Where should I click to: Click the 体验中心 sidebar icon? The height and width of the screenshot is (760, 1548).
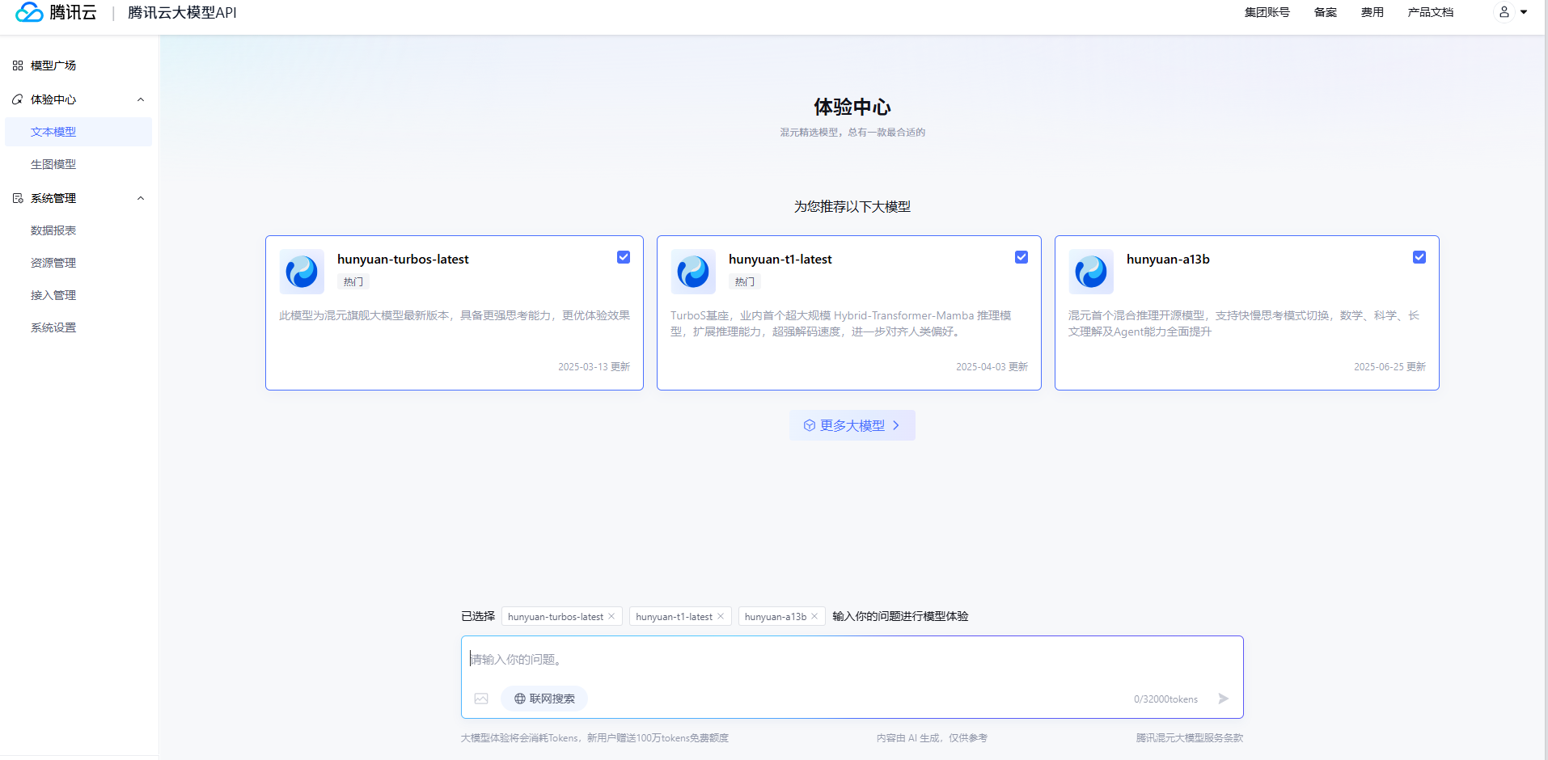click(18, 99)
